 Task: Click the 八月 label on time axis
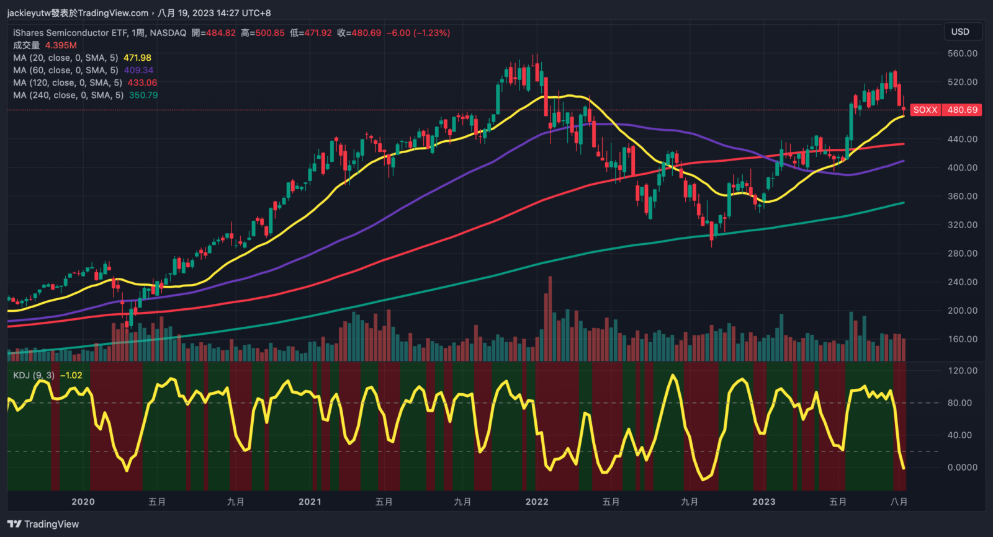pos(899,502)
